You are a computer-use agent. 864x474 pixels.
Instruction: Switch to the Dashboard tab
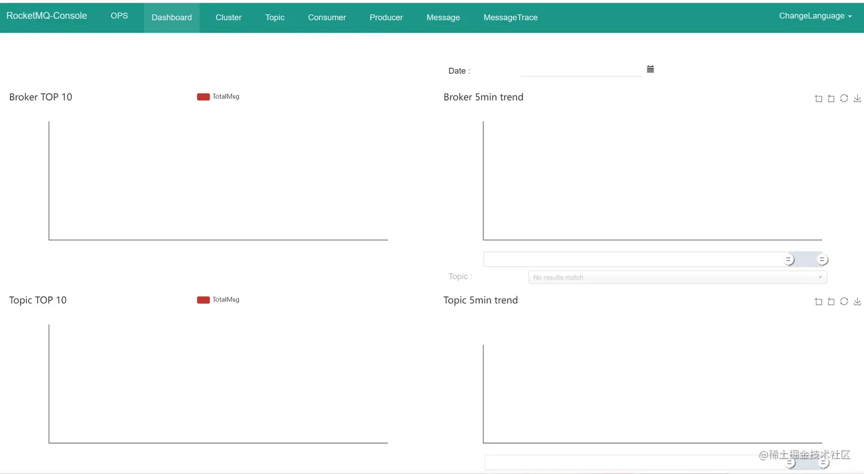point(171,18)
